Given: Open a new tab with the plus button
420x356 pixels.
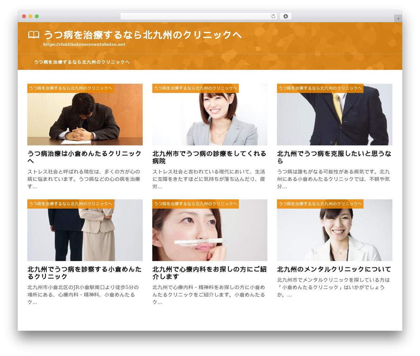Looking at the screenshot, I should [x=398, y=19].
